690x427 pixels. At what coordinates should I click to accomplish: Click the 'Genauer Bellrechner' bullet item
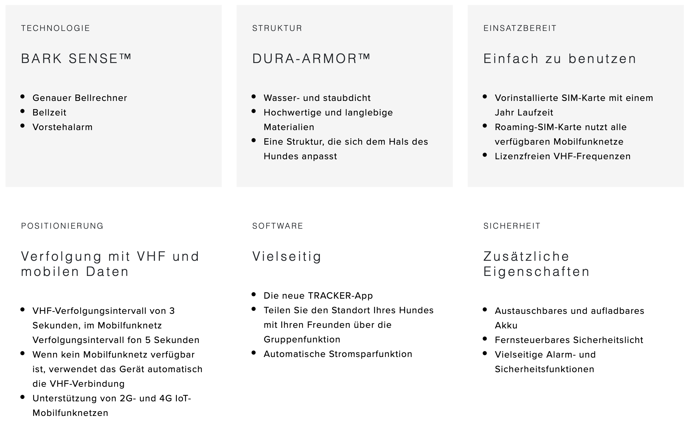point(80,98)
